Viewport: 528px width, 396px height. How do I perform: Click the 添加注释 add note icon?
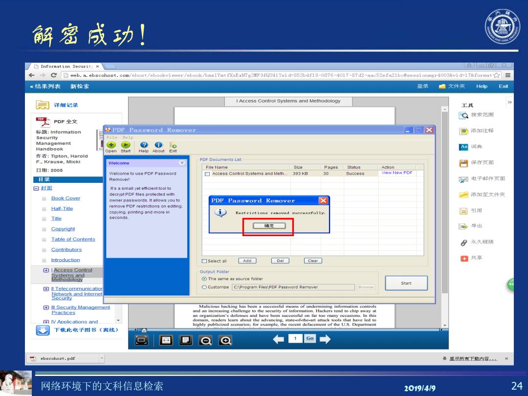pyautogui.click(x=463, y=131)
